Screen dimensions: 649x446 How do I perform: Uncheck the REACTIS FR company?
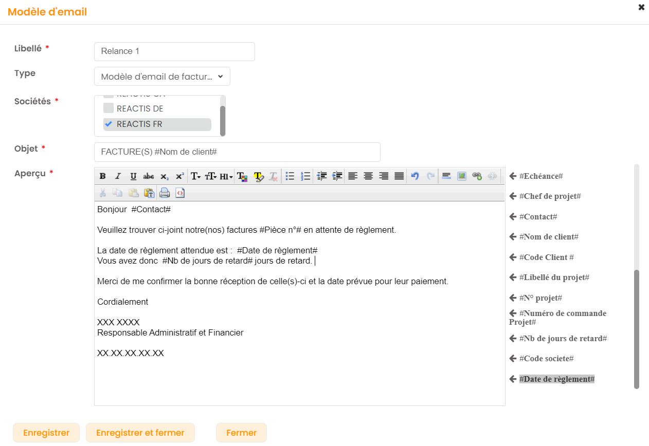click(109, 124)
